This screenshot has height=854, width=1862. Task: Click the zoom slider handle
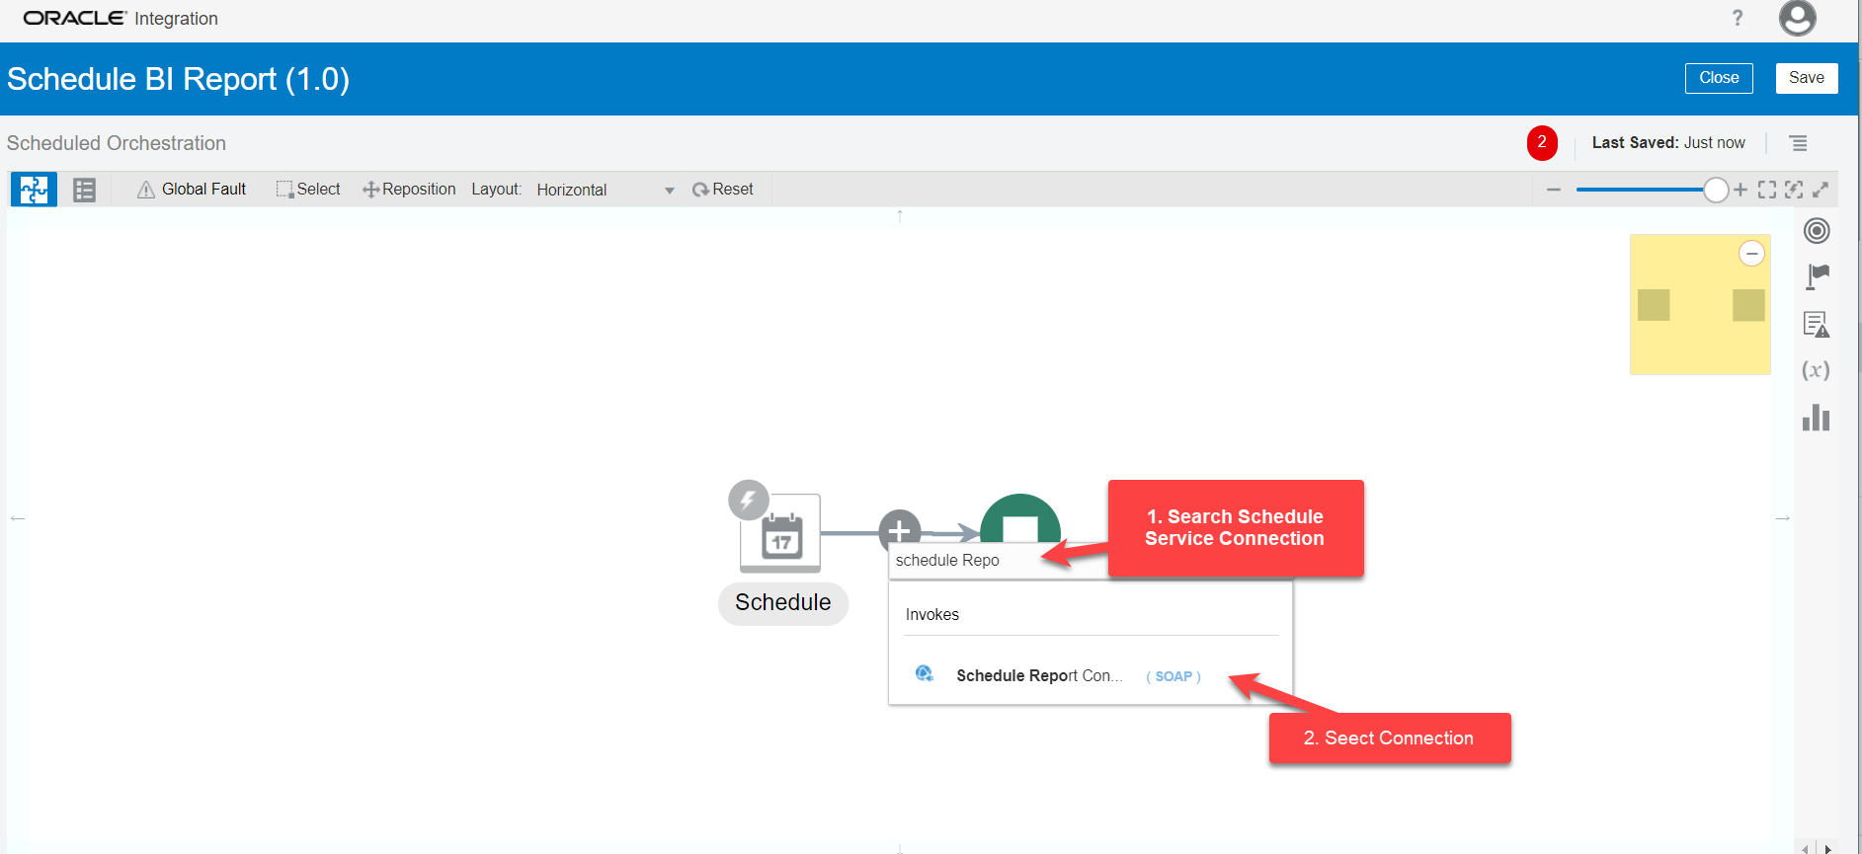(x=1716, y=190)
